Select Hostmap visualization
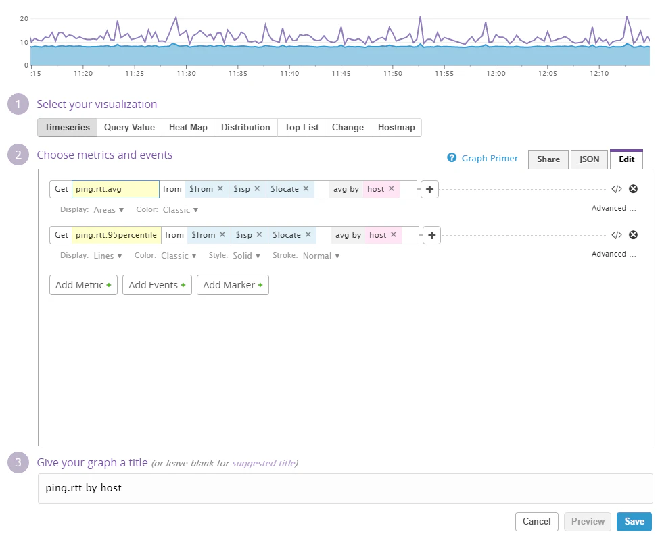The image size is (660, 536). click(x=396, y=128)
